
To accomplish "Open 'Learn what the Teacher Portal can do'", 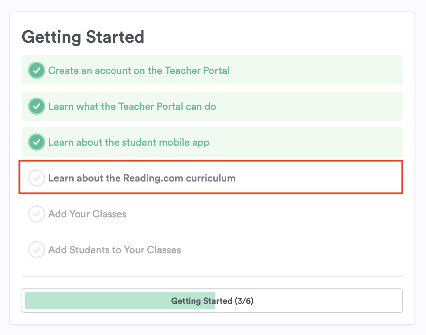I will tap(132, 106).
